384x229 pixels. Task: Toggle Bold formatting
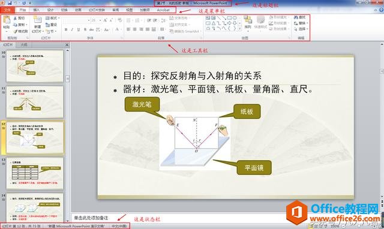pos(66,29)
